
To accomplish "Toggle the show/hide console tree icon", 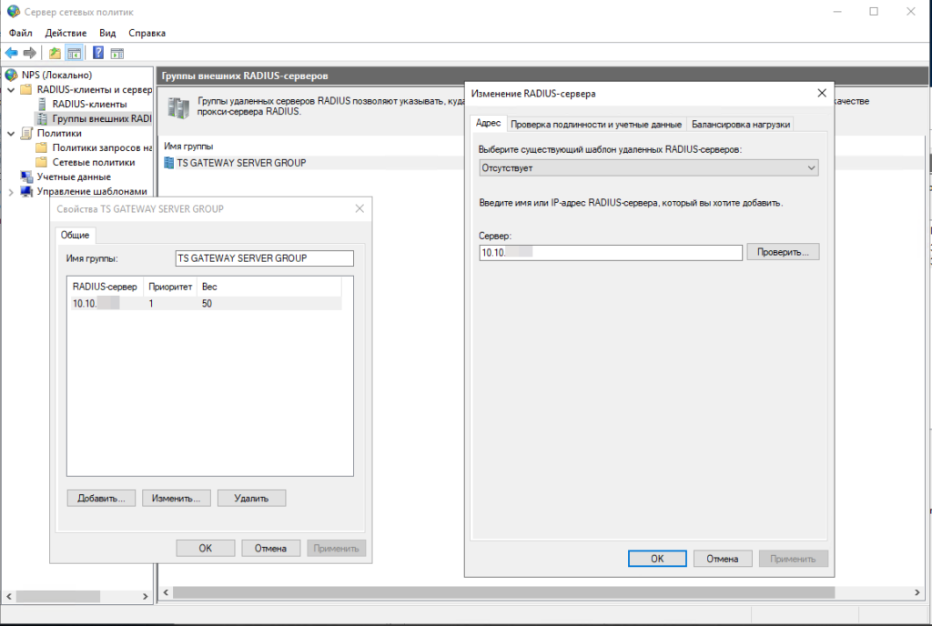I will coord(74,53).
